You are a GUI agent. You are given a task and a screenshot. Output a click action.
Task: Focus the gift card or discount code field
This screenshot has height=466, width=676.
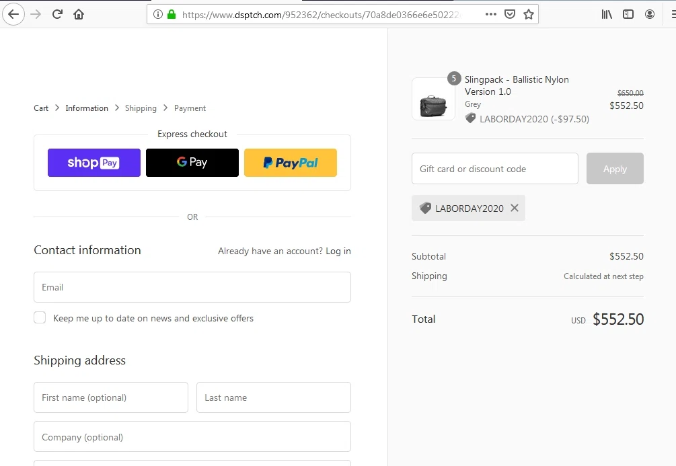(495, 169)
